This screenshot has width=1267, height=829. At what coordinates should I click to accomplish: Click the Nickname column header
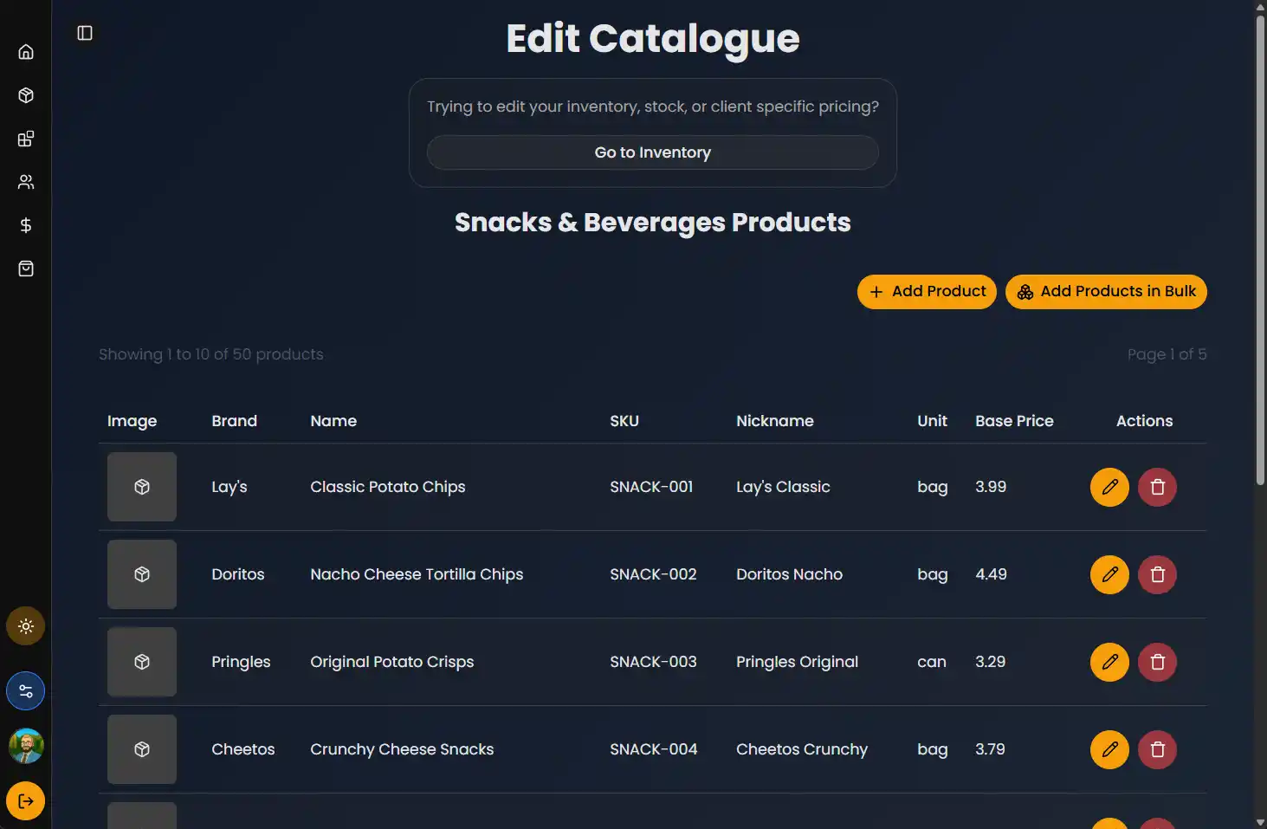775,421
